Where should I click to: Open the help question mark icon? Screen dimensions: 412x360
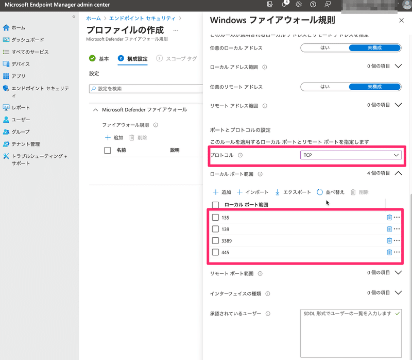313,5
